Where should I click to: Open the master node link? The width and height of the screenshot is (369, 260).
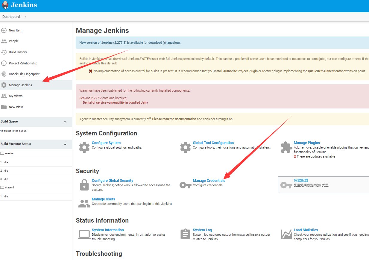point(9,153)
